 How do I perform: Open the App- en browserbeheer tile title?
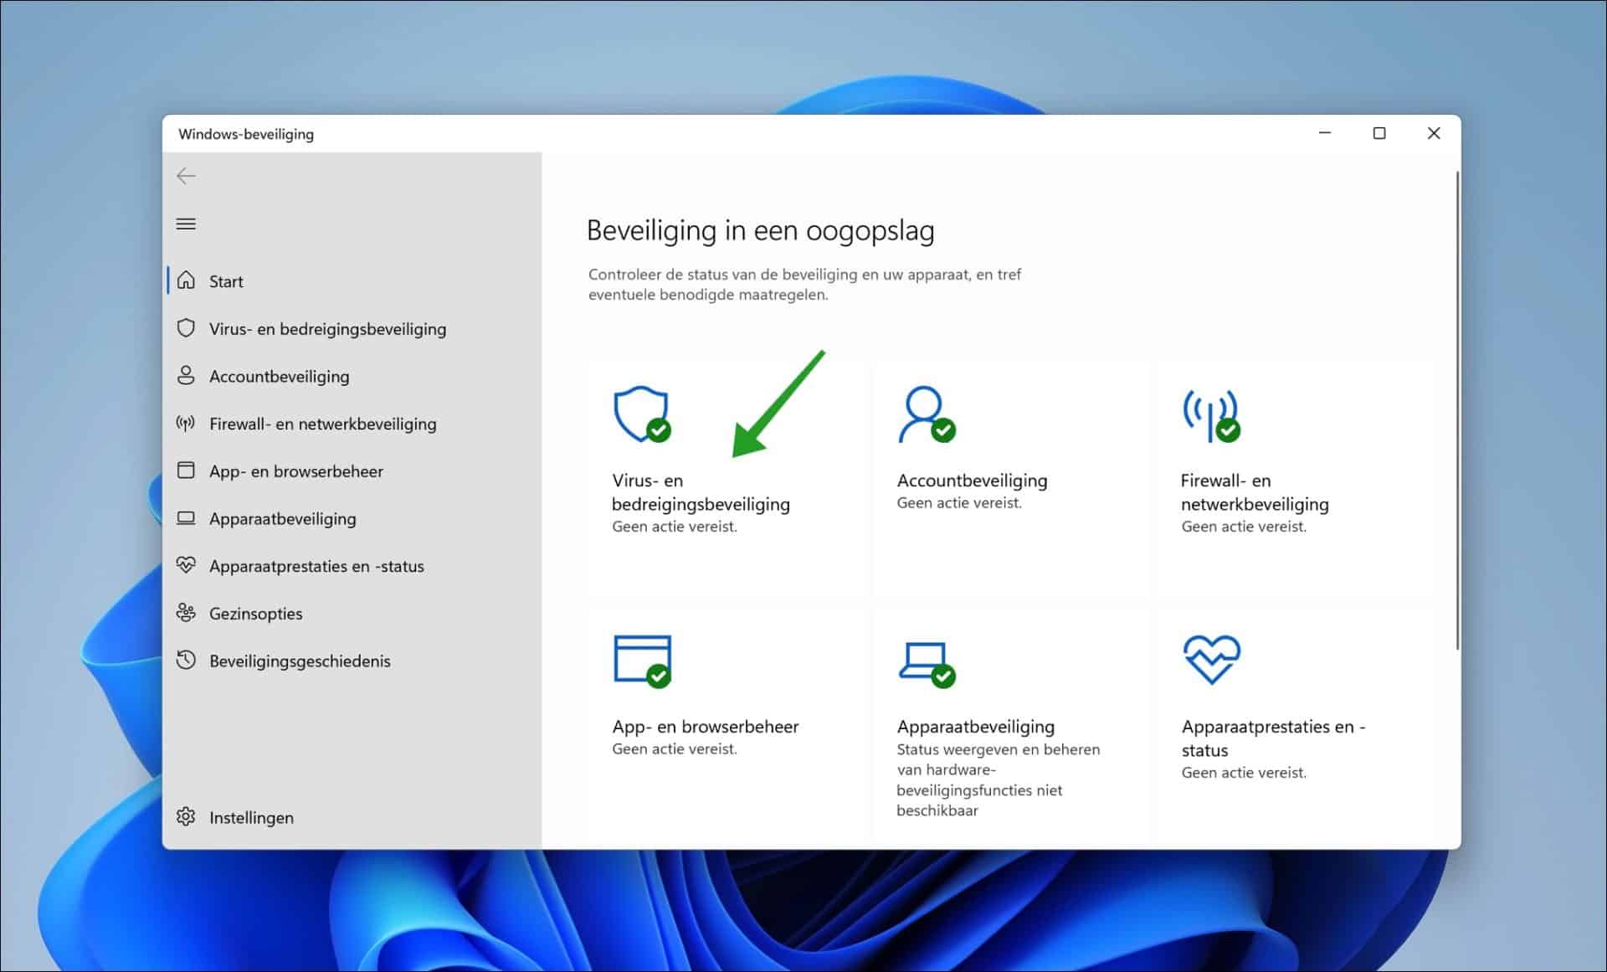706,727
